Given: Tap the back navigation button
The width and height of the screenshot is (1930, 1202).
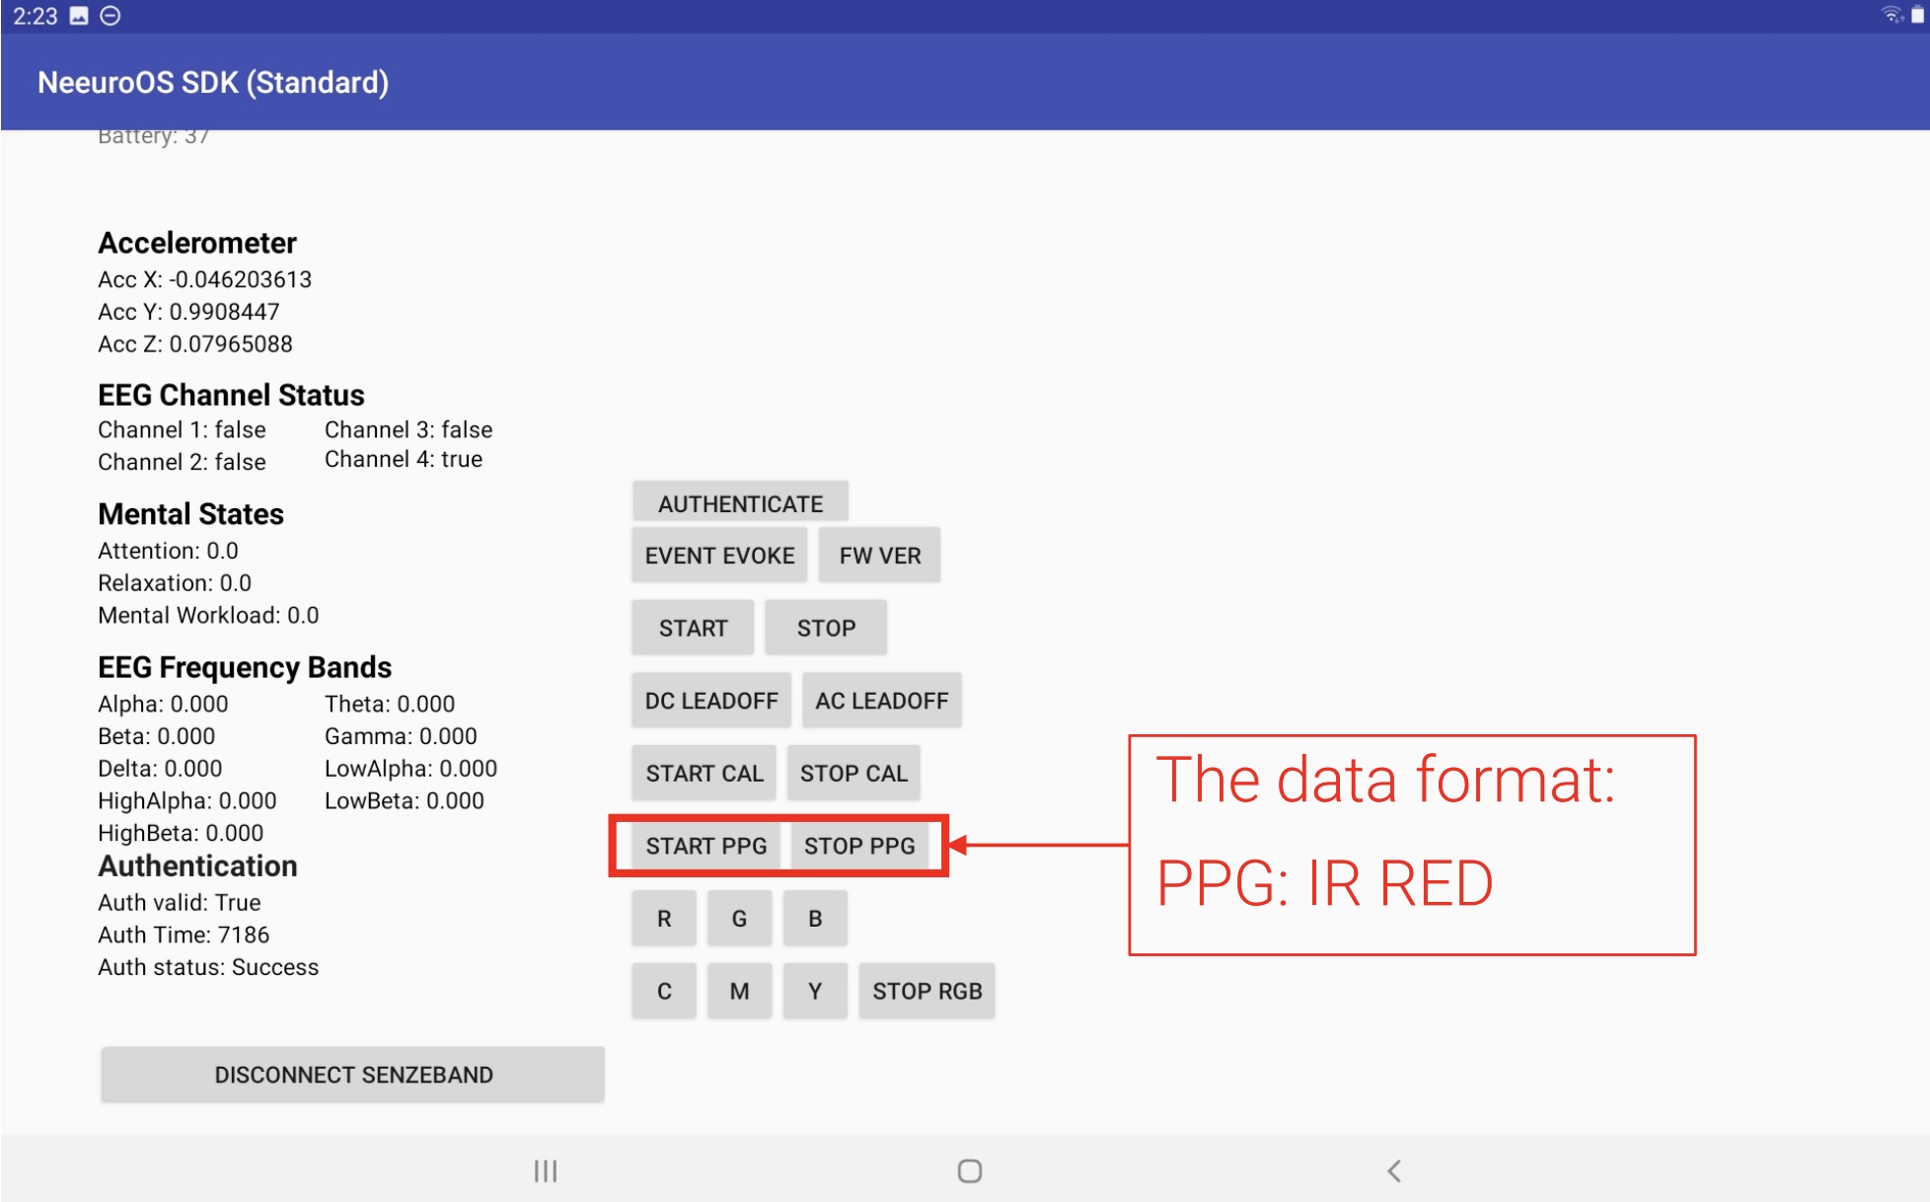Looking at the screenshot, I should pos(1394,1170).
